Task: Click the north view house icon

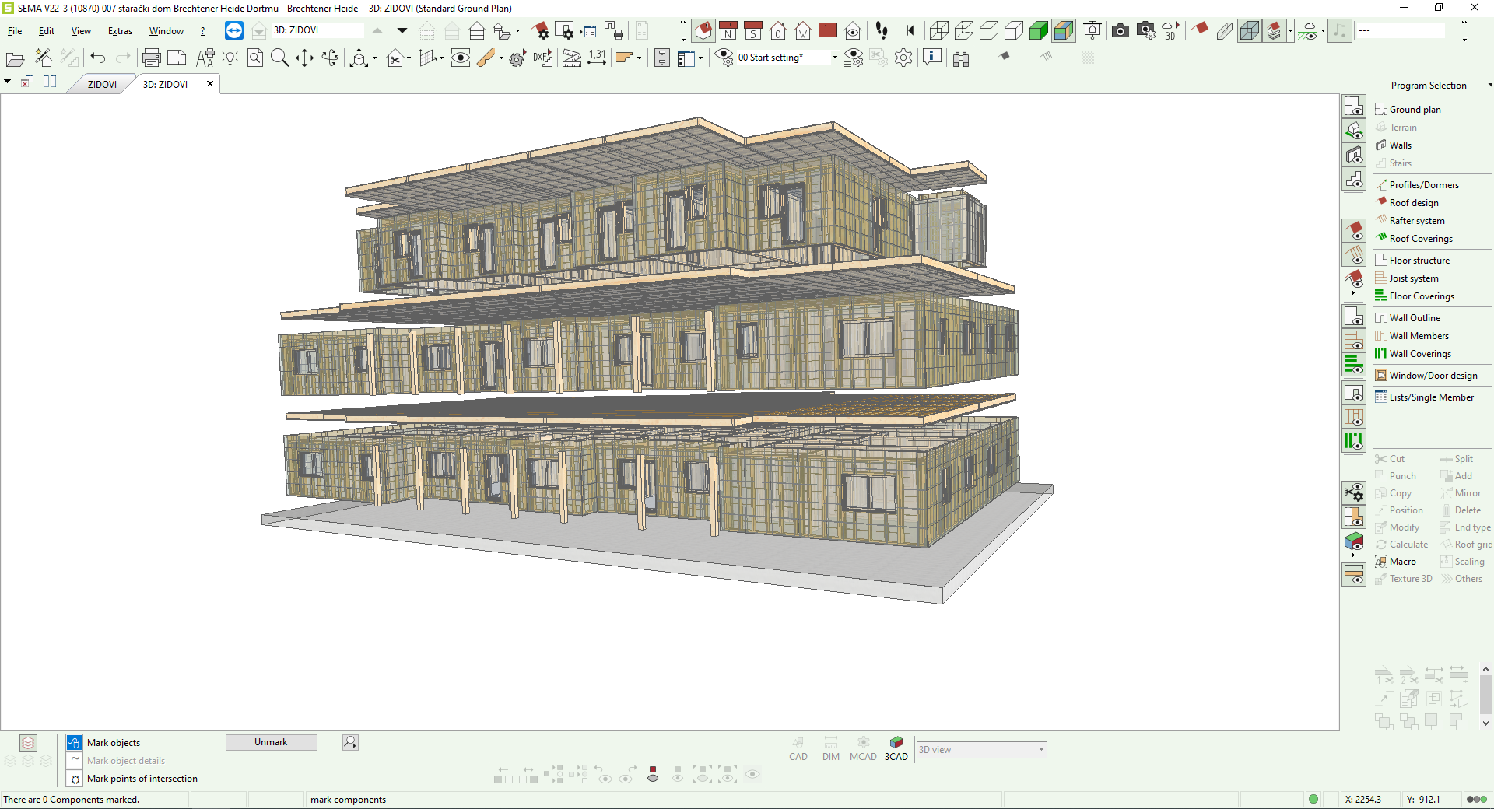Action: click(728, 30)
